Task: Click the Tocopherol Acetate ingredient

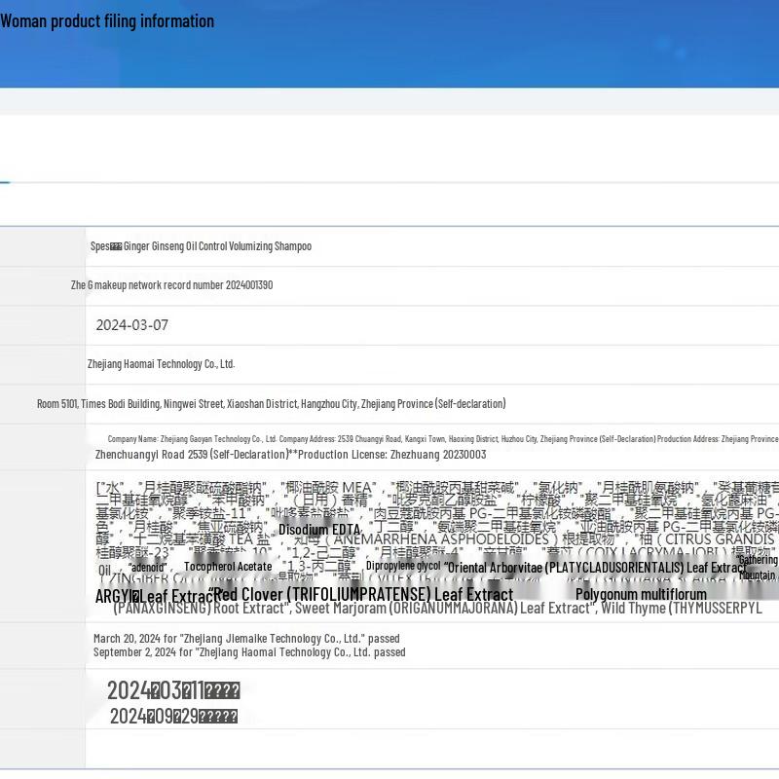Action: coord(228,567)
